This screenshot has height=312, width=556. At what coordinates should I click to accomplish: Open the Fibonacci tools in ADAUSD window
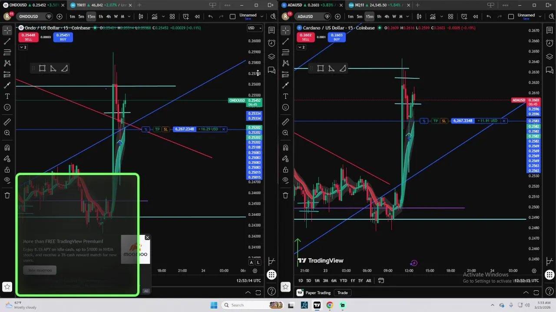click(x=285, y=52)
